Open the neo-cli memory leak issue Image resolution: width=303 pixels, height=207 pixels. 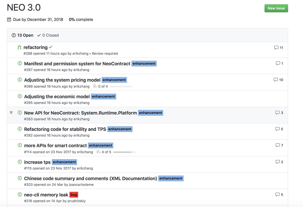coord(46,195)
